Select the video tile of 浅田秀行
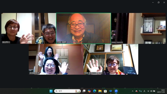This screenshot has height=94, width=167. pos(29,28)
